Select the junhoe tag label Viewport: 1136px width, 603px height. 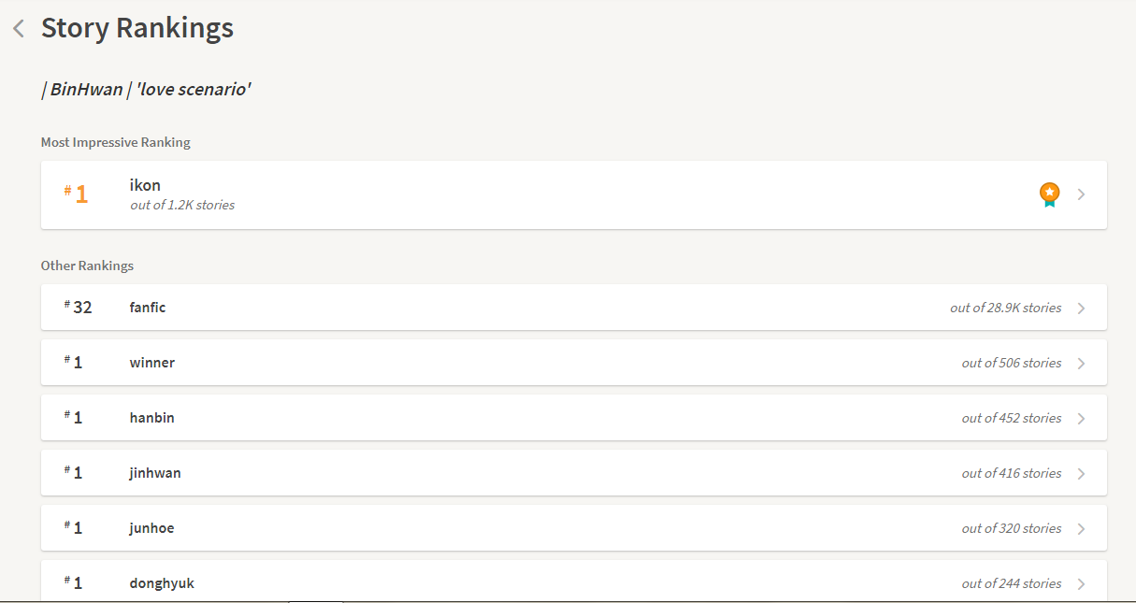tap(152, 528)
